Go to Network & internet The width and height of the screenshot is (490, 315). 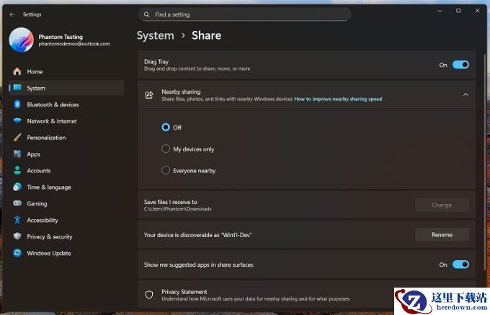point(66,121)
